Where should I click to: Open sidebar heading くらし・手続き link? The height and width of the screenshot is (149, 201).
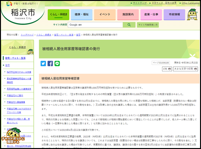pos(18,47)
